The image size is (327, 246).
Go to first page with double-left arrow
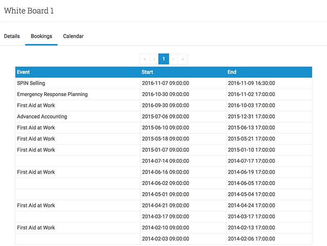click(x=145, y=59)
